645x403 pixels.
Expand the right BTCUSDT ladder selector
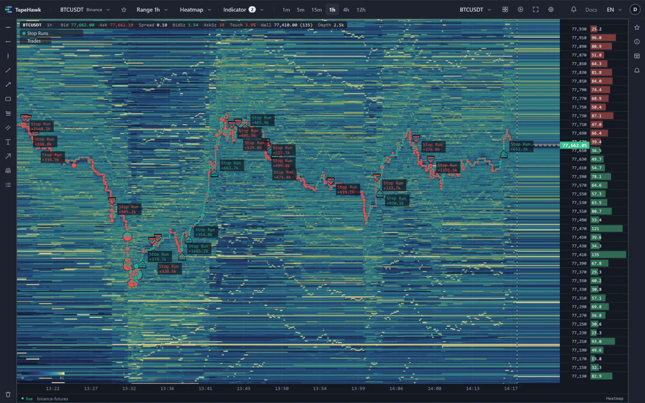tap(475, 10)
